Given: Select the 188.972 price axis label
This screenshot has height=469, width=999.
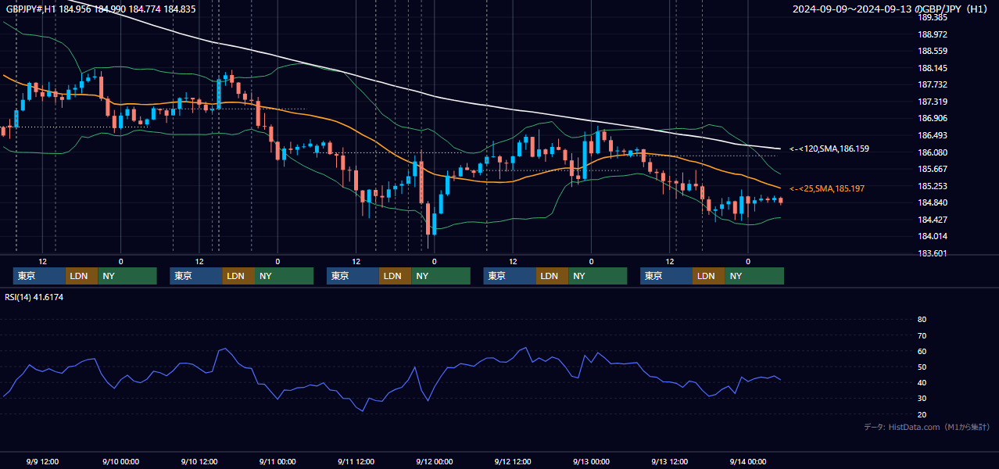Looking at the screenshot, I should [x=932, y=34].
